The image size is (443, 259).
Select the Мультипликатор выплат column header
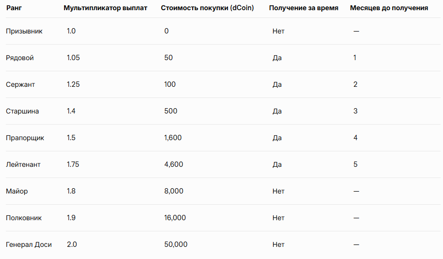point(105,8)
